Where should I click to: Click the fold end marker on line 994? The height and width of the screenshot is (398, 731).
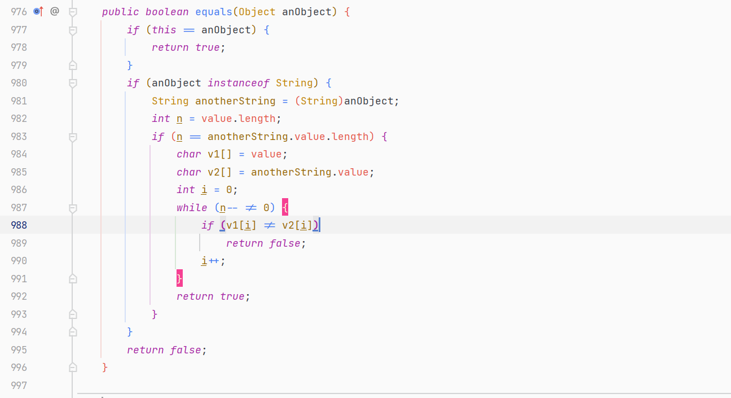click(73, 332)
